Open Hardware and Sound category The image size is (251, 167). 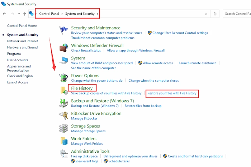click(22, 47)
